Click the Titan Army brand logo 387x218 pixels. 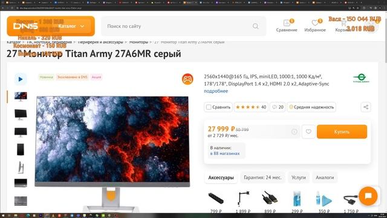click(361, 78)
